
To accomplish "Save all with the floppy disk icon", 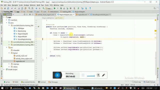I will click(x=5, y=8).
